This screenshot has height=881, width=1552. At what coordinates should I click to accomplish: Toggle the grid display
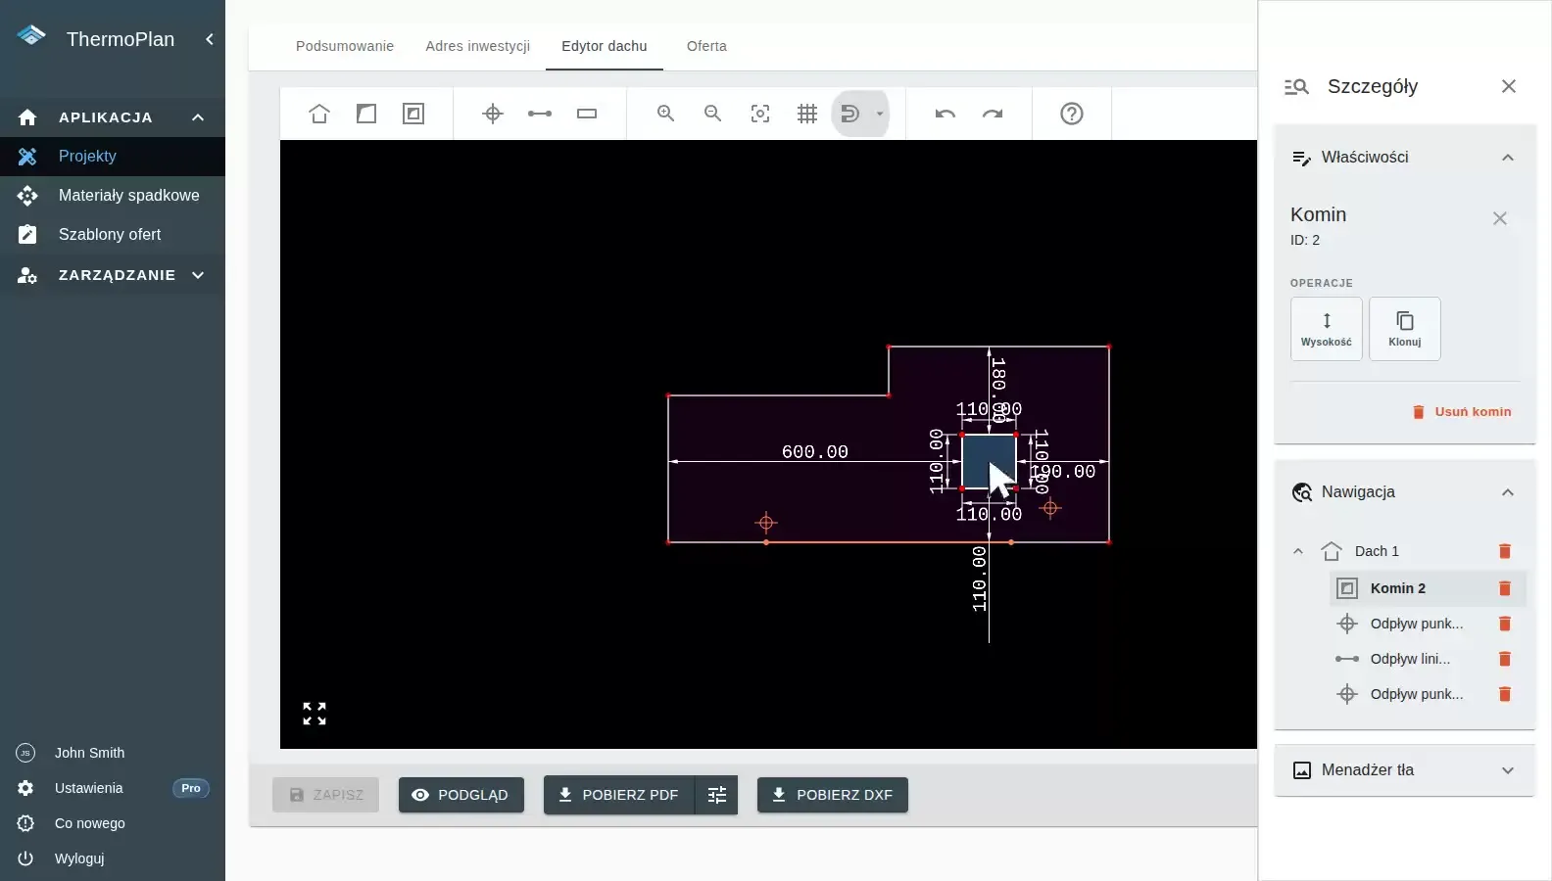[x=807, y=114]
